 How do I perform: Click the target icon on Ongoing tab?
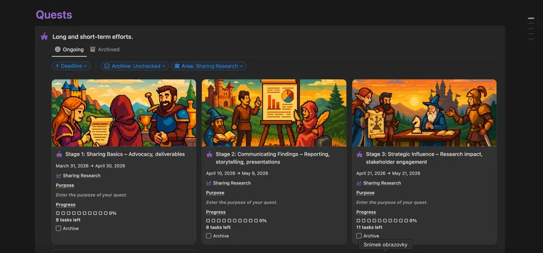click(x=58, y=49)
